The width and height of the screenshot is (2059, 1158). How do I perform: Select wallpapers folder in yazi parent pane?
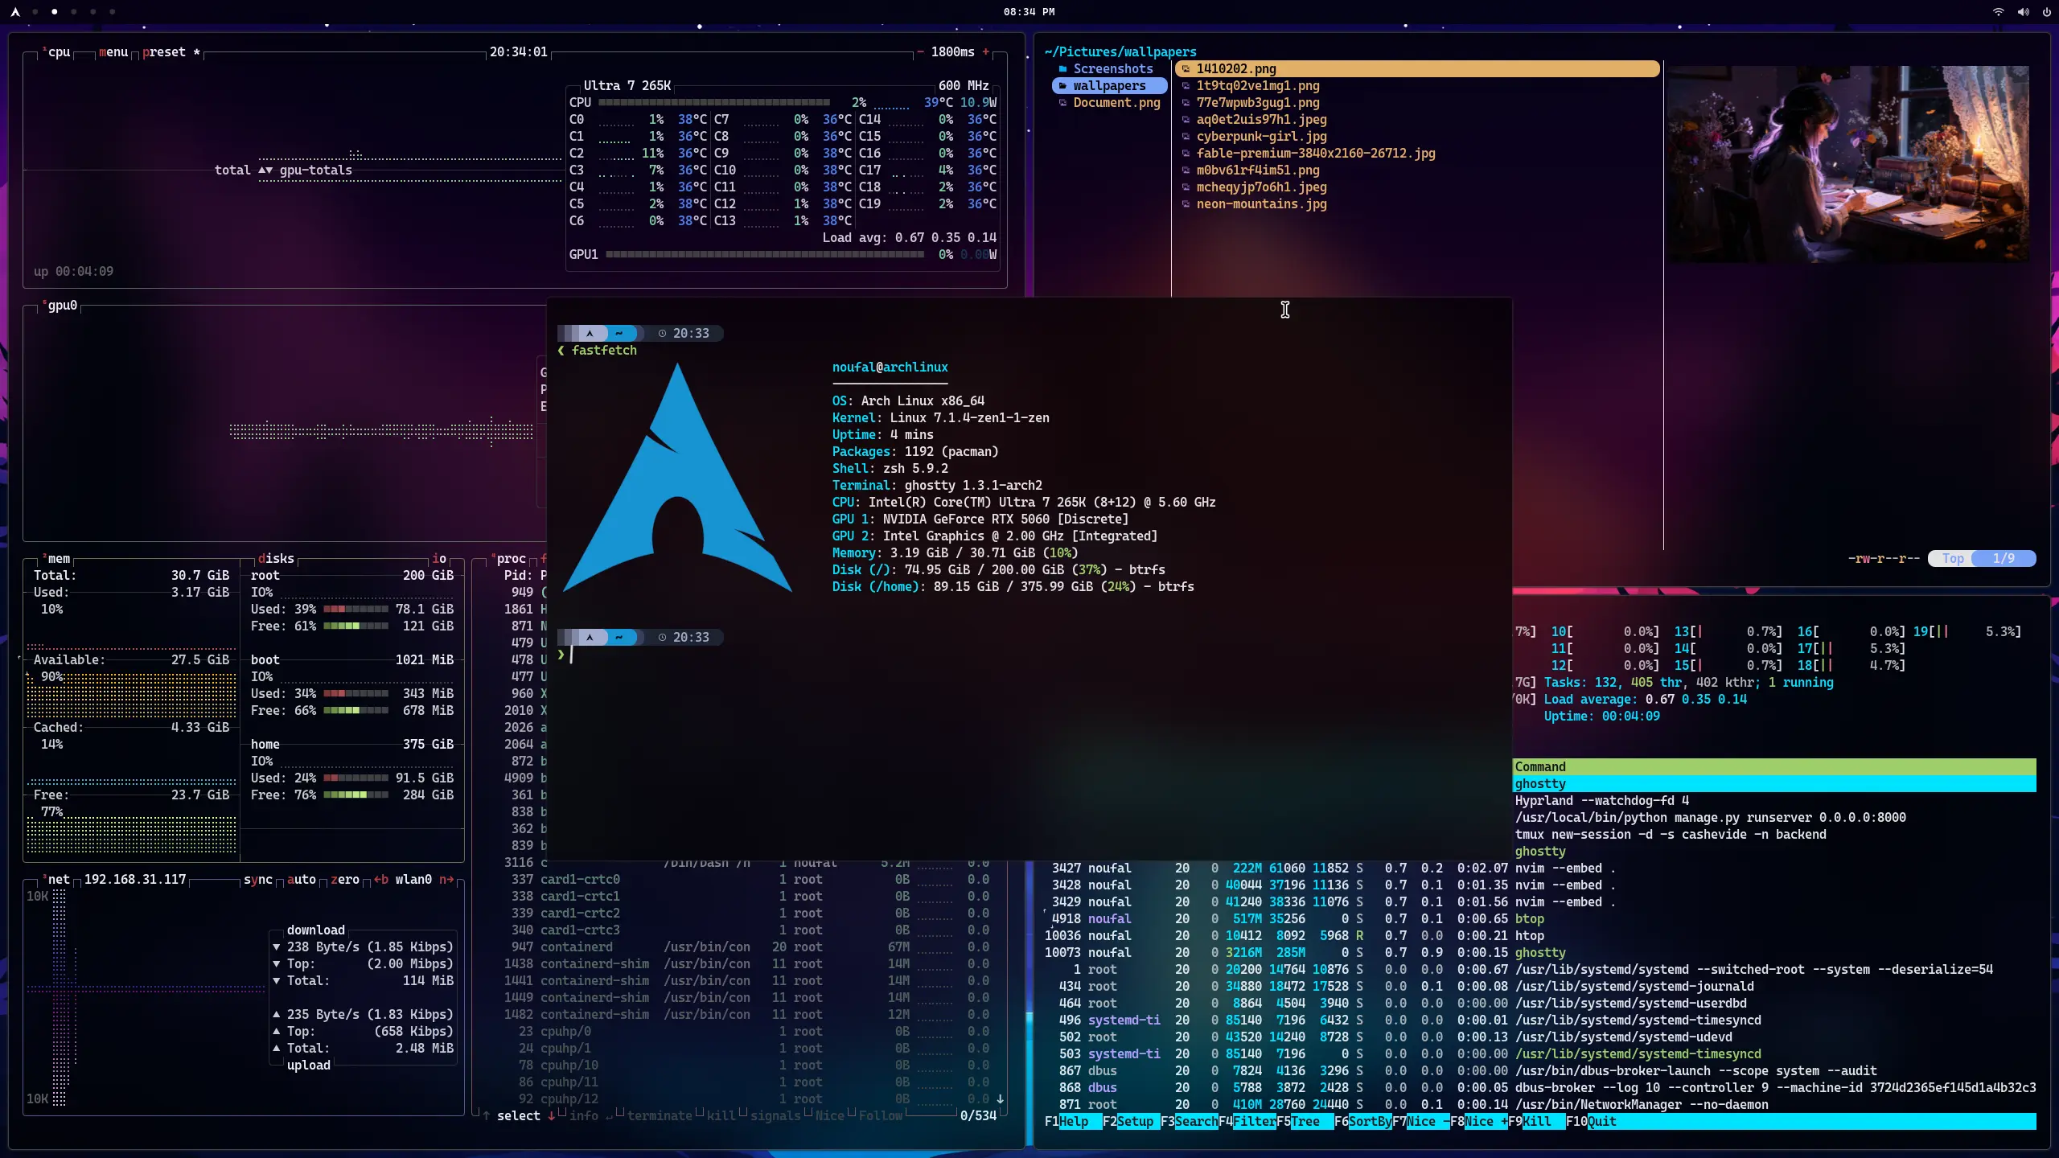click(1110, 86)
